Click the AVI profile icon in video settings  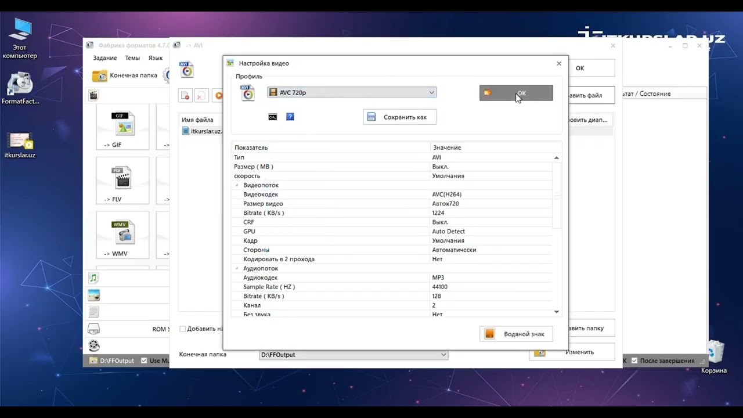pos(248,92)
